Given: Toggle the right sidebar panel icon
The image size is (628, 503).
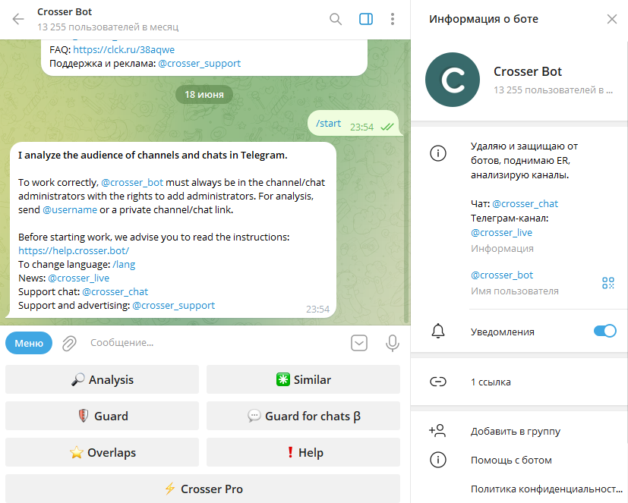Looking at the screenshot, I should point(366,19).
